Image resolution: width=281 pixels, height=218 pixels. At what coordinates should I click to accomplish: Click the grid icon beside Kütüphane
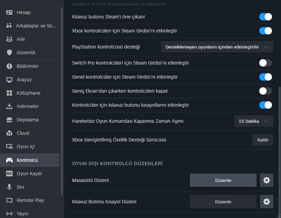[9, 93]
